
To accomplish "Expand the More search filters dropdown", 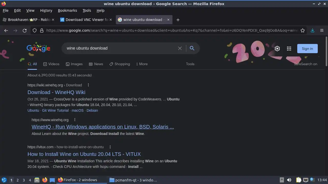I will (x=142, y=64).
